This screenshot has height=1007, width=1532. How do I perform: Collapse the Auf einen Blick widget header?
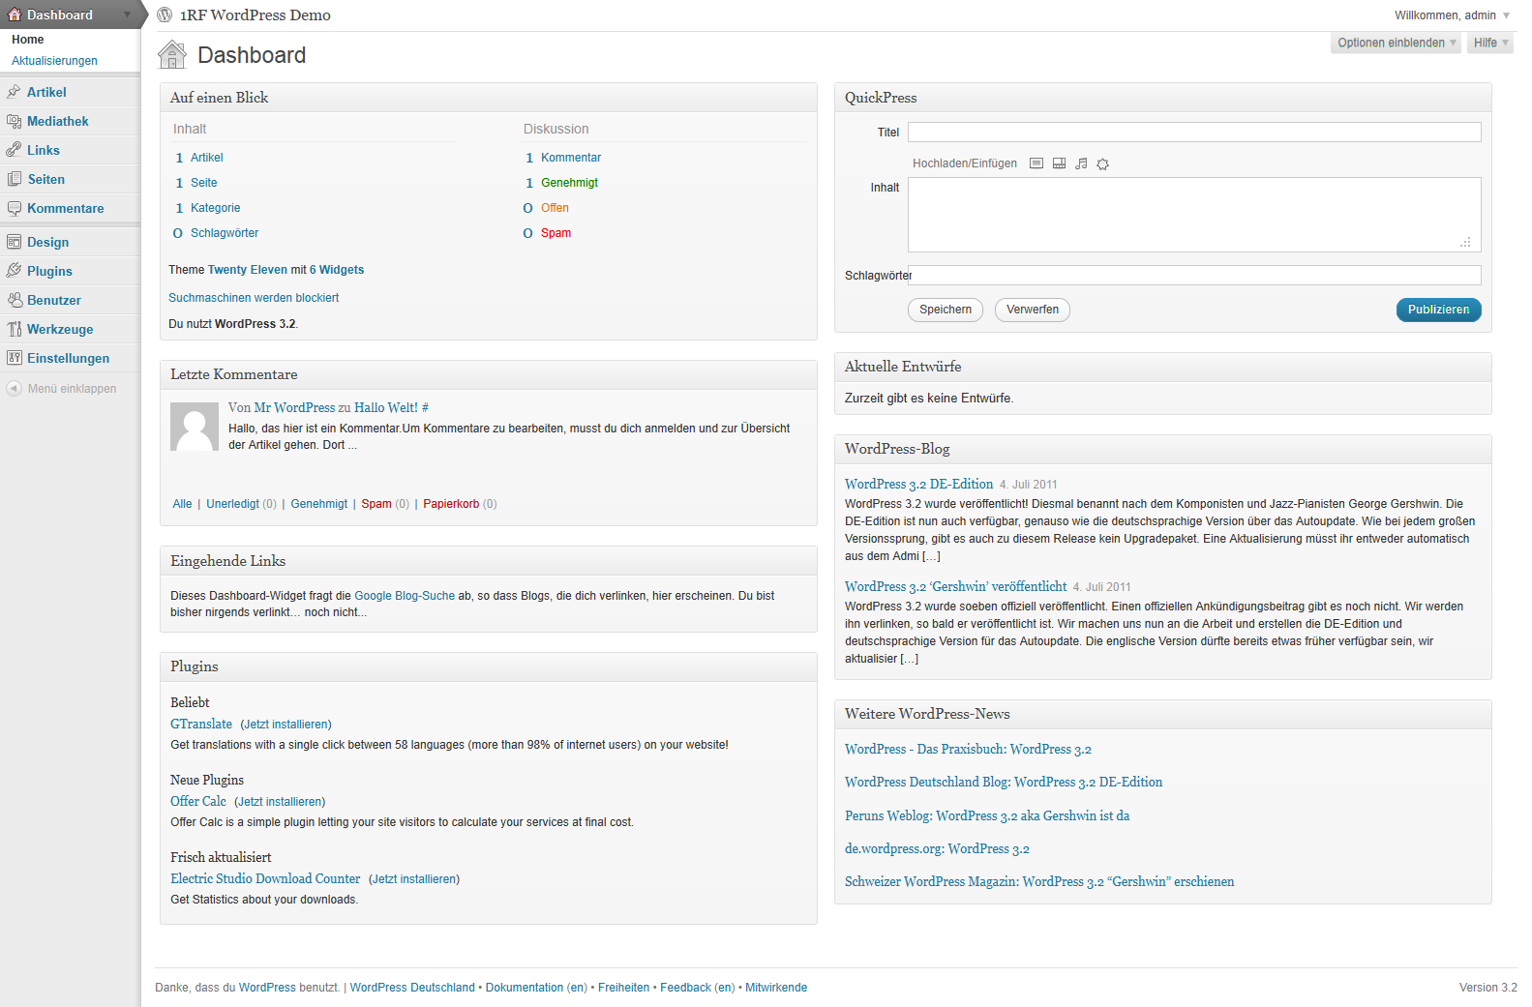point(489,98)
